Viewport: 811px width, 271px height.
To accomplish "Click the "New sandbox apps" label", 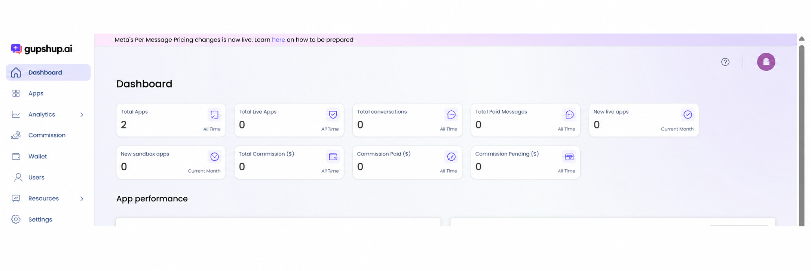I will click(145, 154).
